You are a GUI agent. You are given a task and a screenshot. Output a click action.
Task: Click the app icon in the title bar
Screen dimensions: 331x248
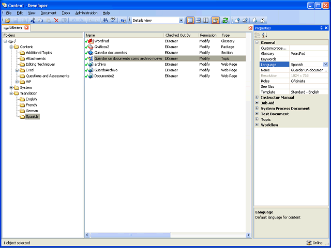4,5
